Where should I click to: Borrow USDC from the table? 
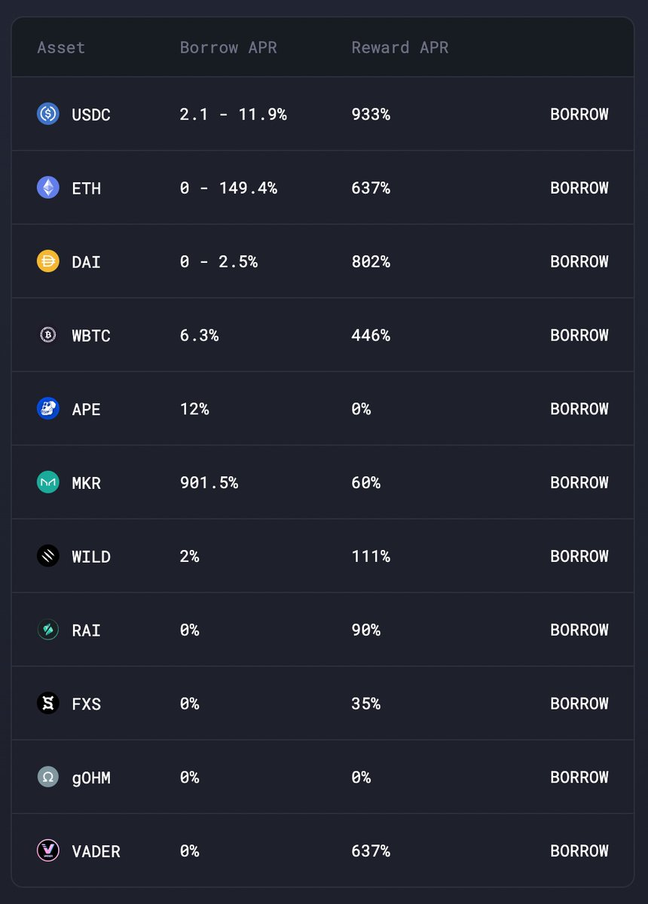(579, 115)
